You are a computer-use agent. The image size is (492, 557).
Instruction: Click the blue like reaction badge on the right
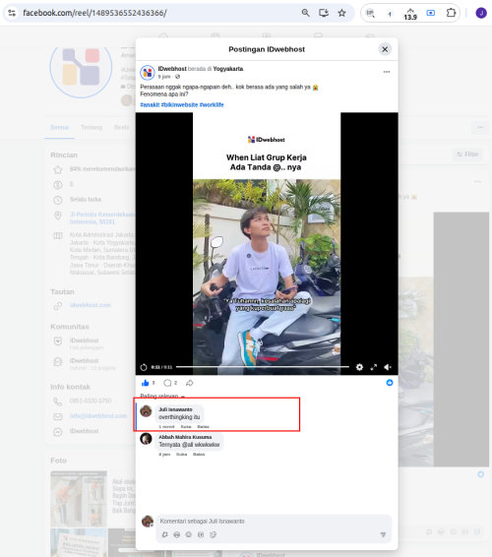pyautogui.click(x=390, y=383)
